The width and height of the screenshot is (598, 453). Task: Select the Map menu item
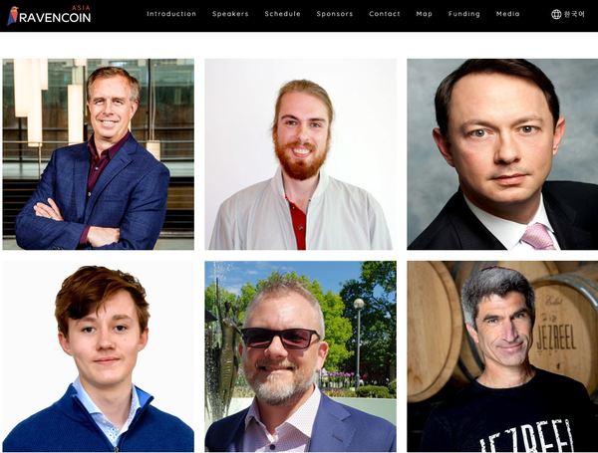click(425, 14)
